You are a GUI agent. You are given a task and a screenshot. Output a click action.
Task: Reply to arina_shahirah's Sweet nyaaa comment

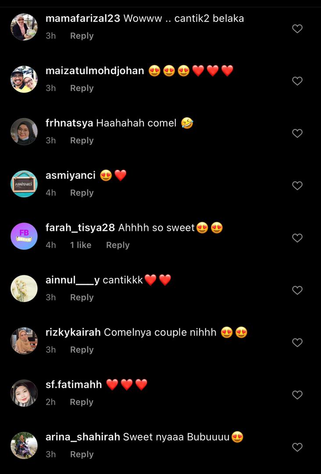coord(82,454)
